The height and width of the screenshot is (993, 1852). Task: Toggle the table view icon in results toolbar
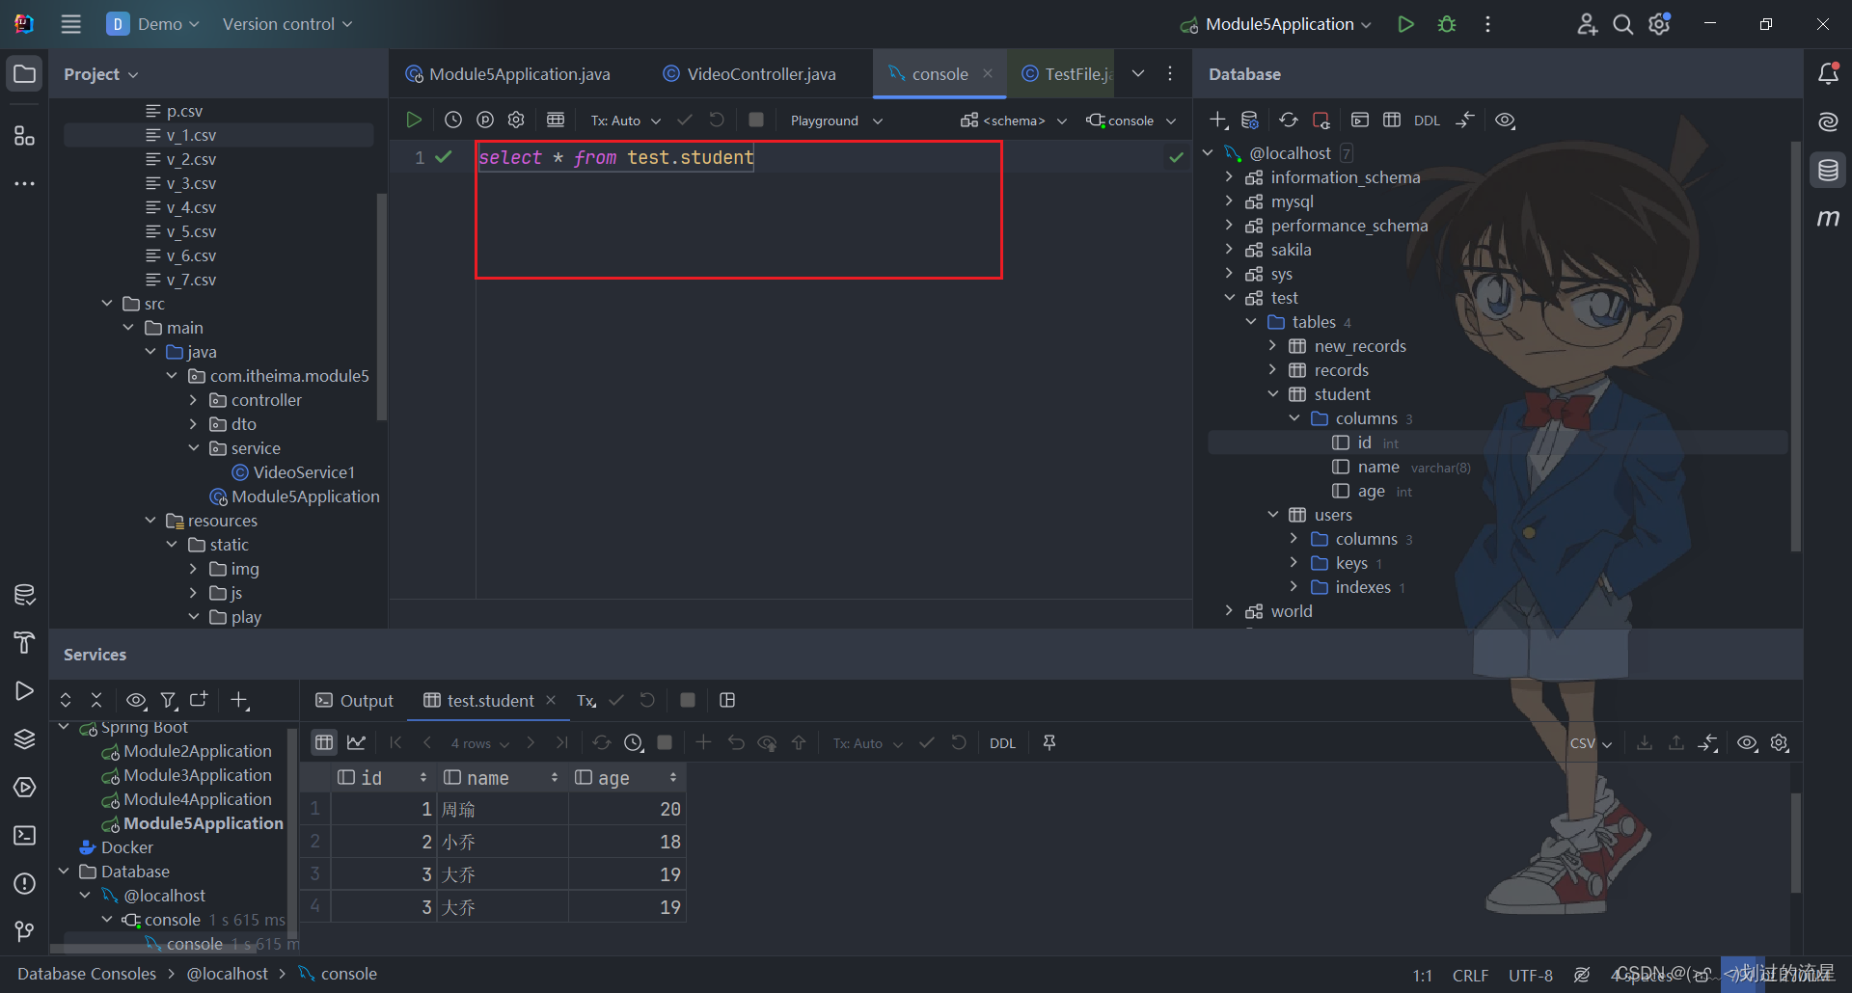(324, 742)
